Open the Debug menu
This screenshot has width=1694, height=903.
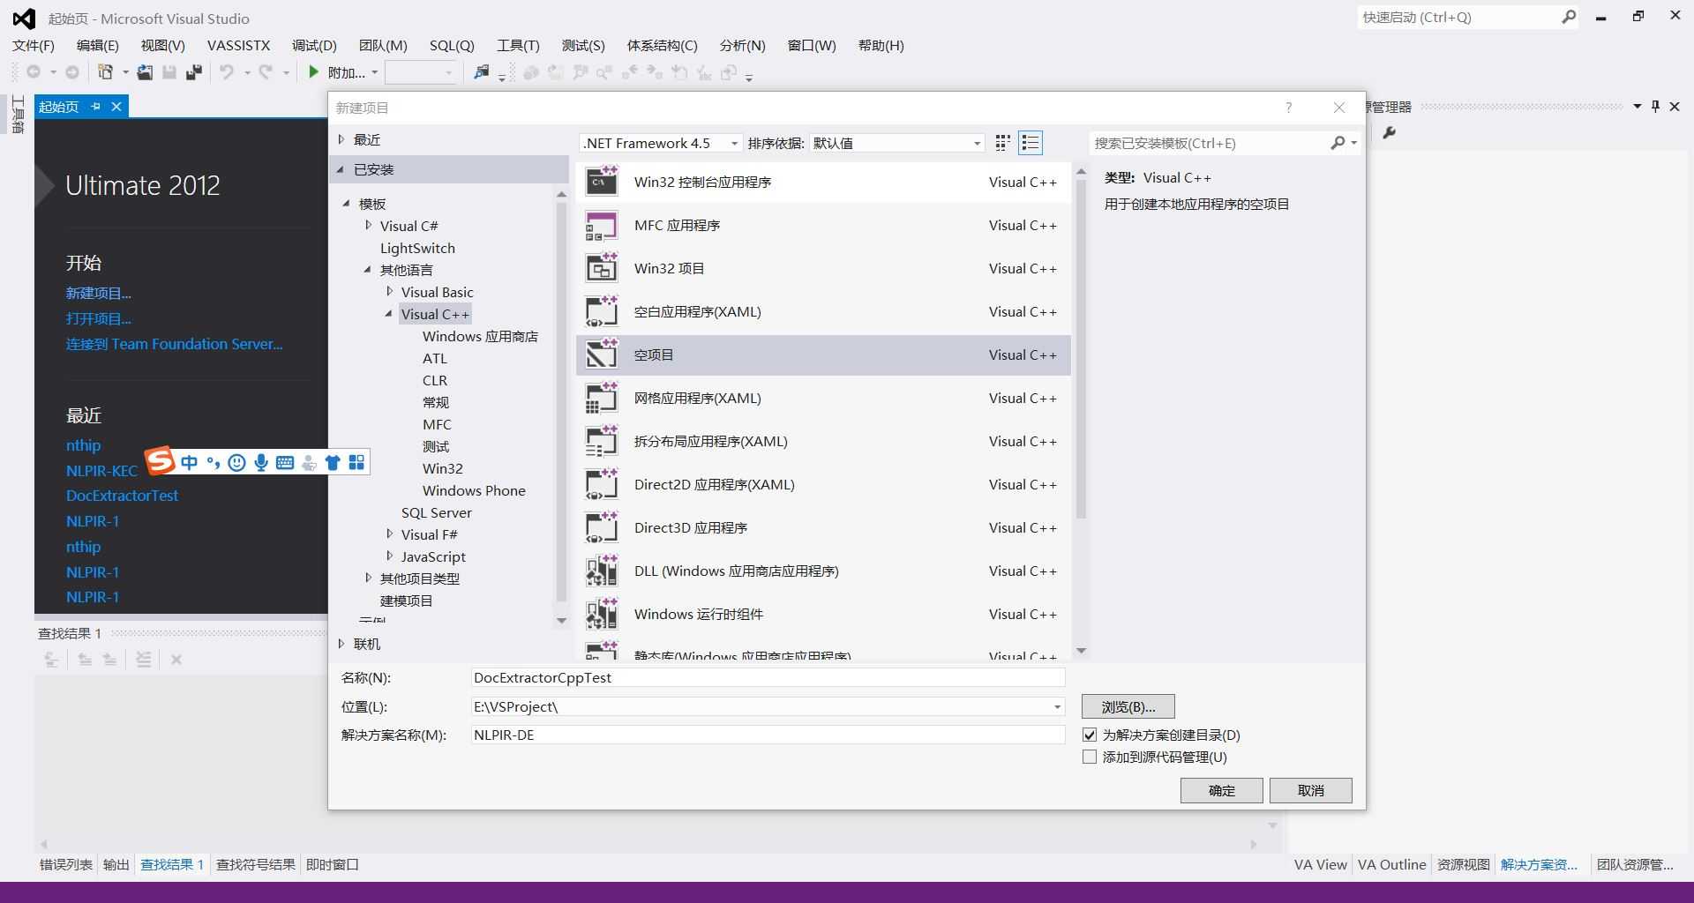314,45
